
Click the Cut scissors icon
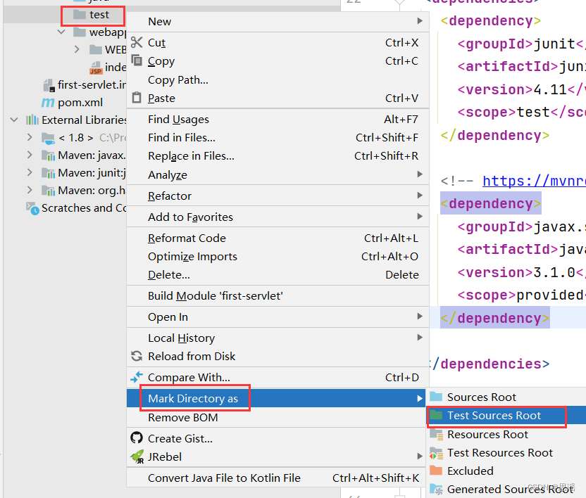137,42
